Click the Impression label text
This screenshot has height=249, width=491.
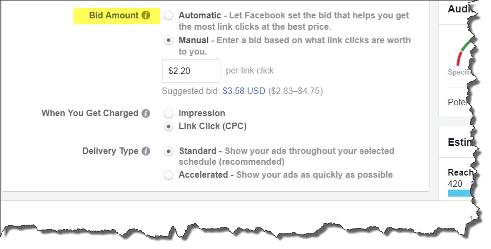point(201,113)
